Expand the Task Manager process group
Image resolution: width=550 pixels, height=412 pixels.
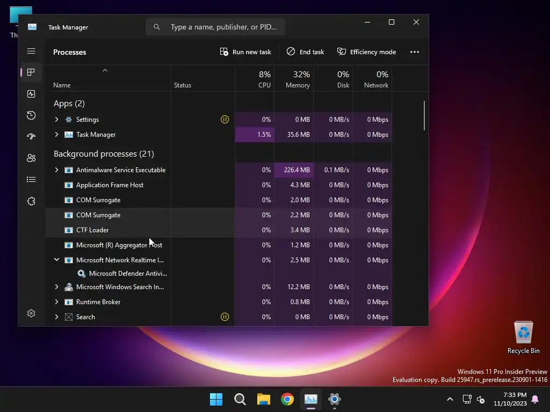click(56, 135)
